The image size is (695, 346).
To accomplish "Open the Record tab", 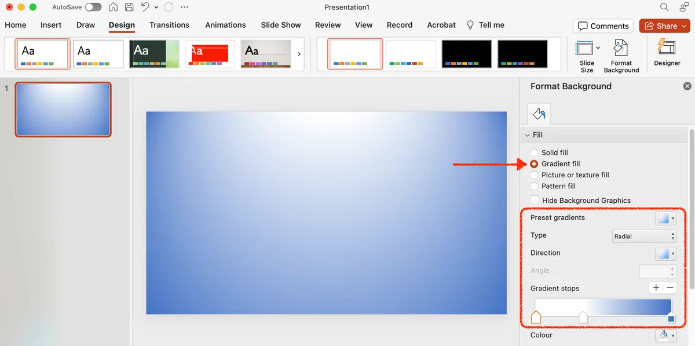I will (x=400, y=25).
